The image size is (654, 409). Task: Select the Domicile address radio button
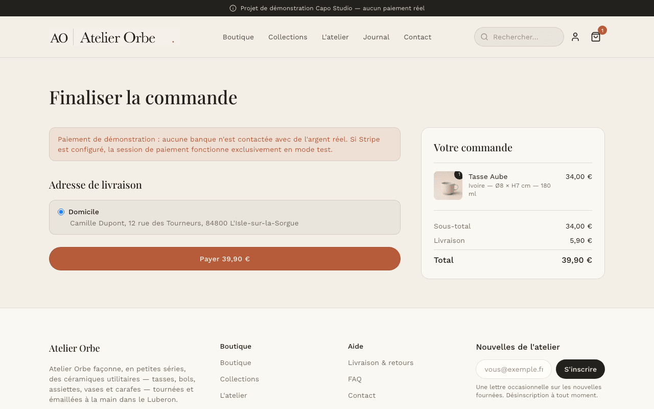coord(61,212)
